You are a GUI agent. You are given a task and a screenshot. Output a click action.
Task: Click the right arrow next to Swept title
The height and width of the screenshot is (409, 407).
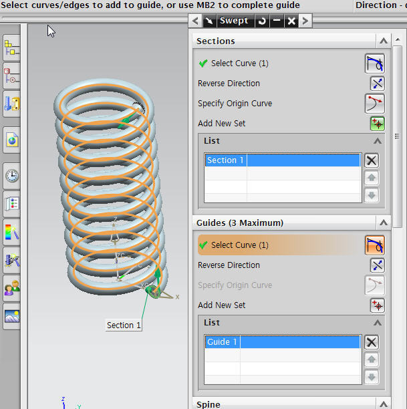(305, 21)
